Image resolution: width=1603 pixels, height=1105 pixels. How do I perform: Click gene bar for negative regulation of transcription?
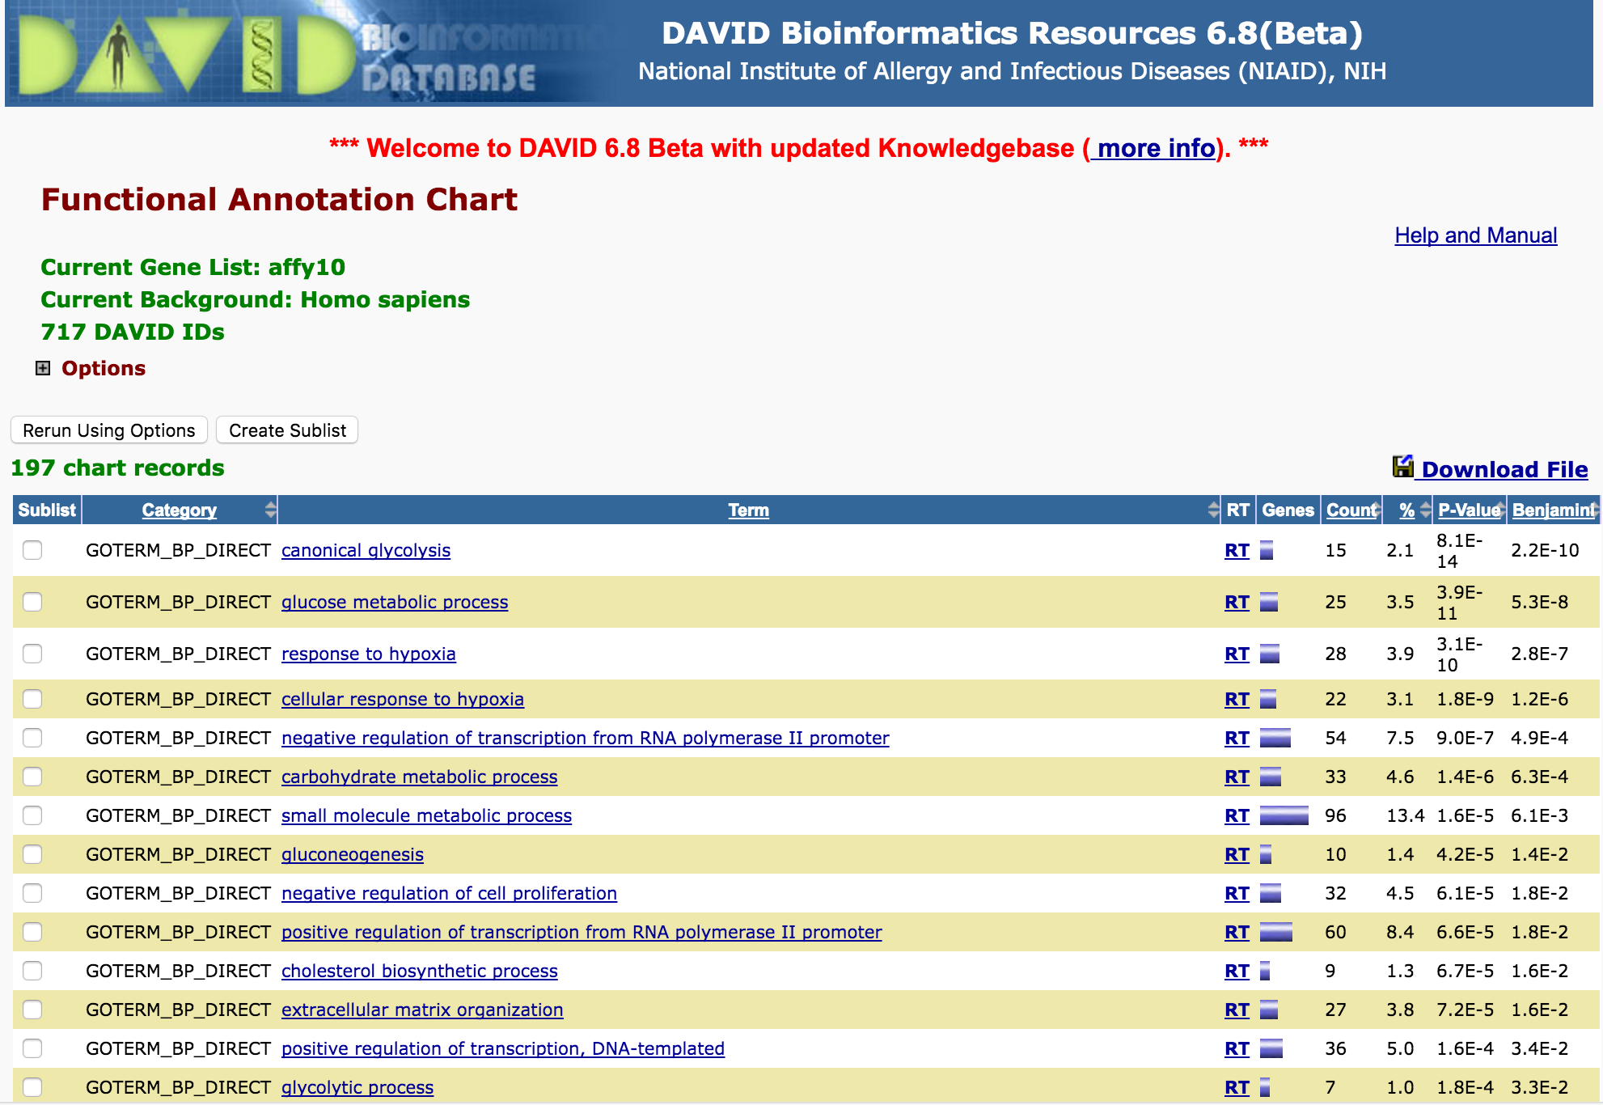1275,738
